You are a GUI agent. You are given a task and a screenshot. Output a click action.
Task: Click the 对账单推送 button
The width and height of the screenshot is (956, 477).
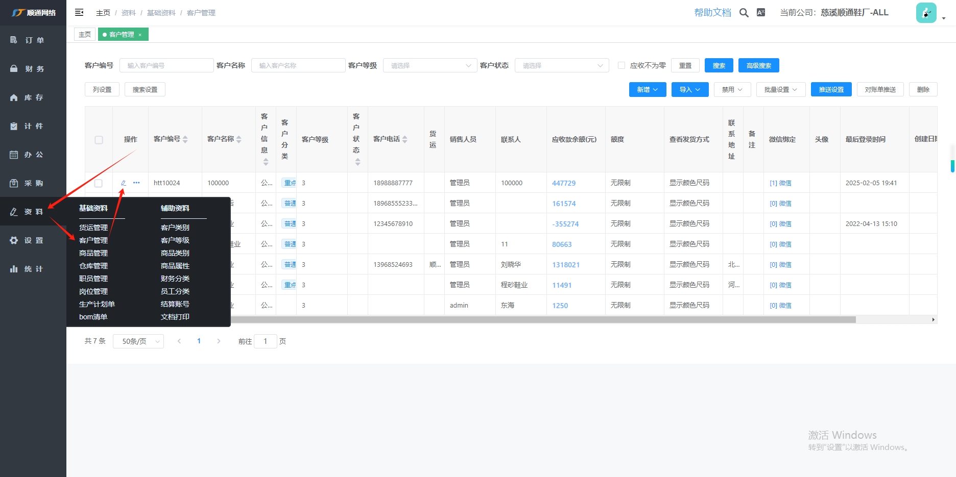[880, 89]
